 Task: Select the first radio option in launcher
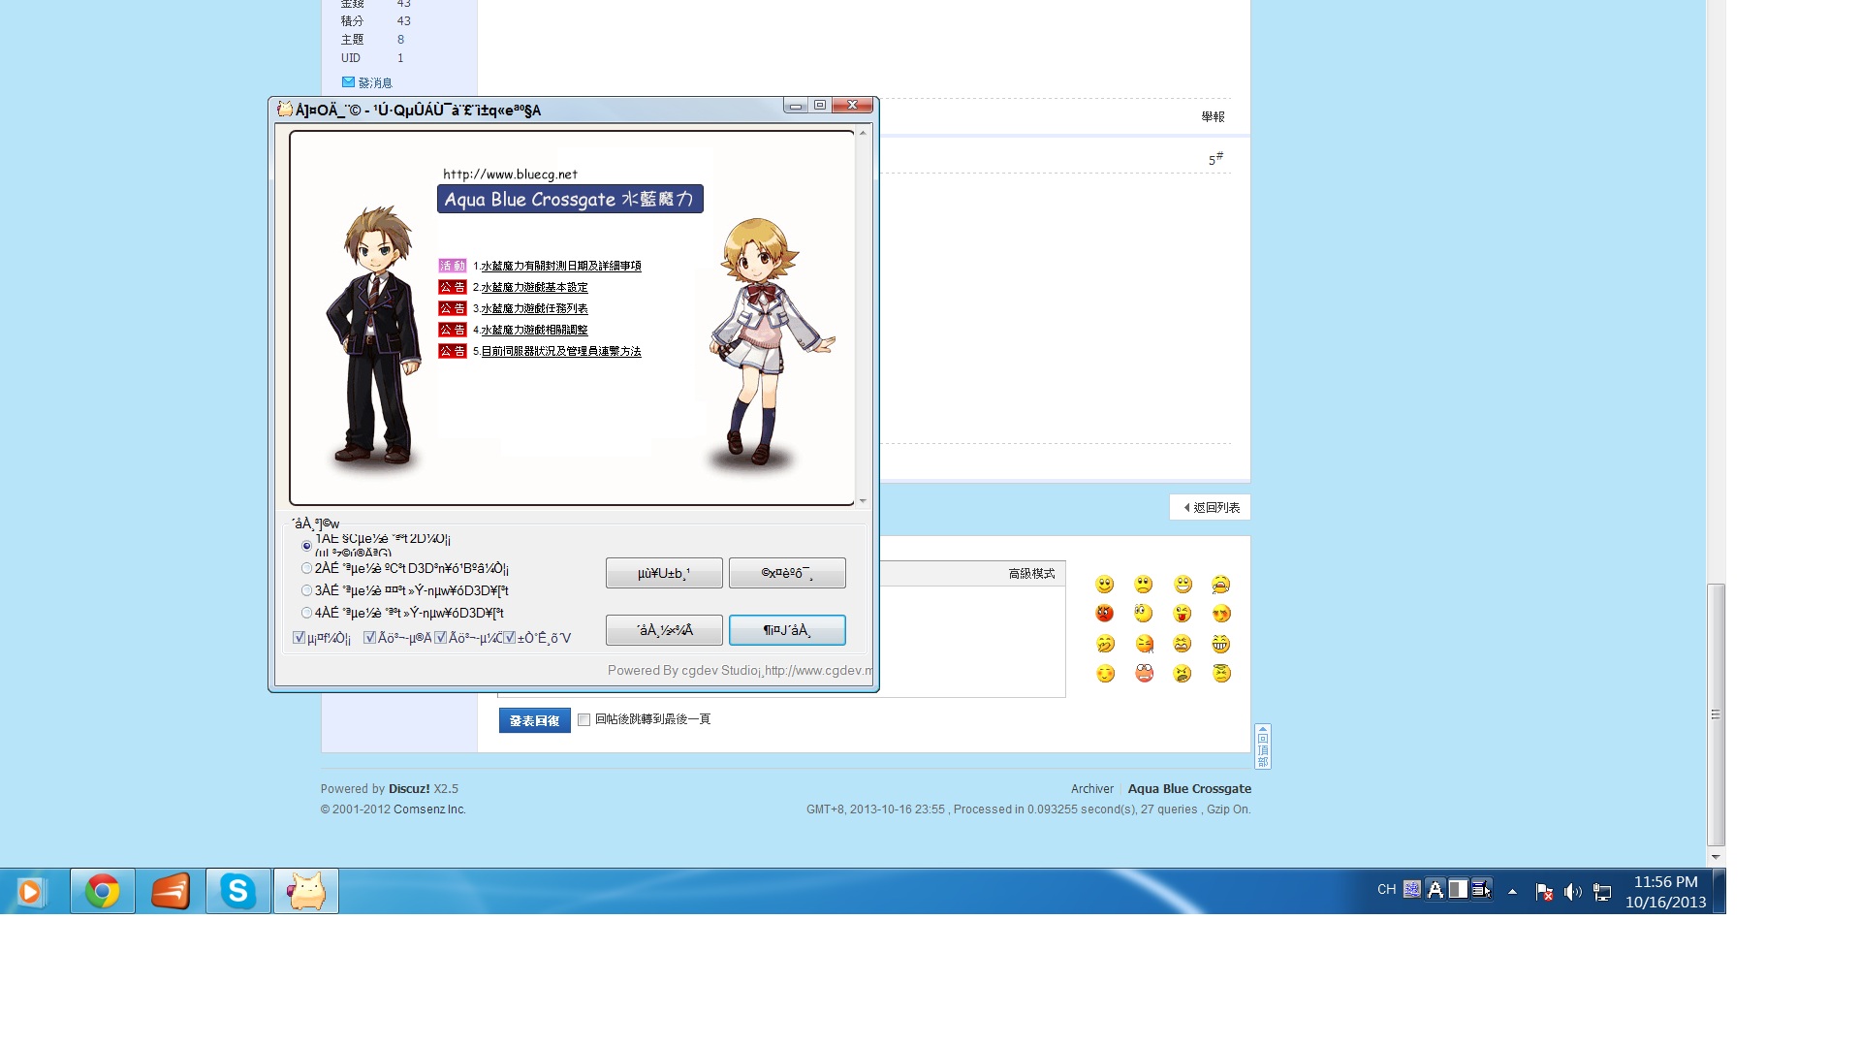306,546
